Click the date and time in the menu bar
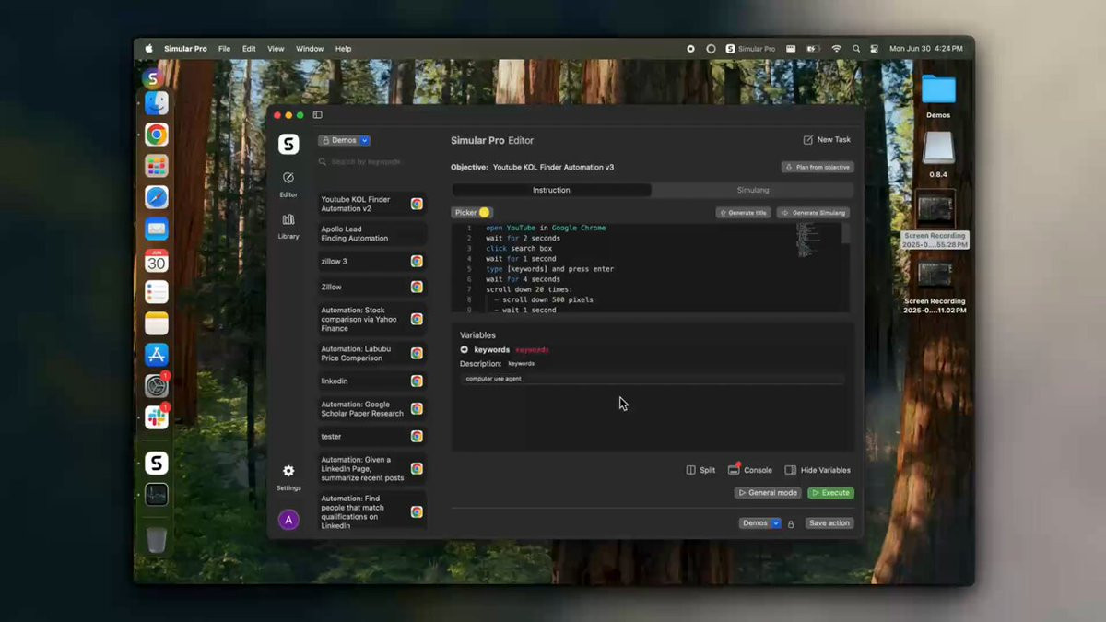 click(926, 49)
